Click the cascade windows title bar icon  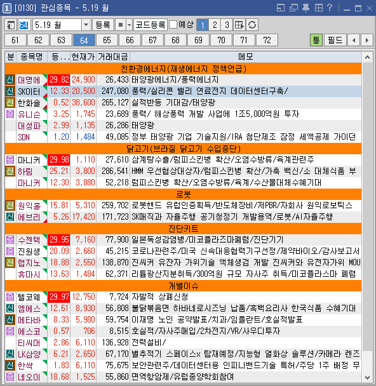[x=293, y=8]
